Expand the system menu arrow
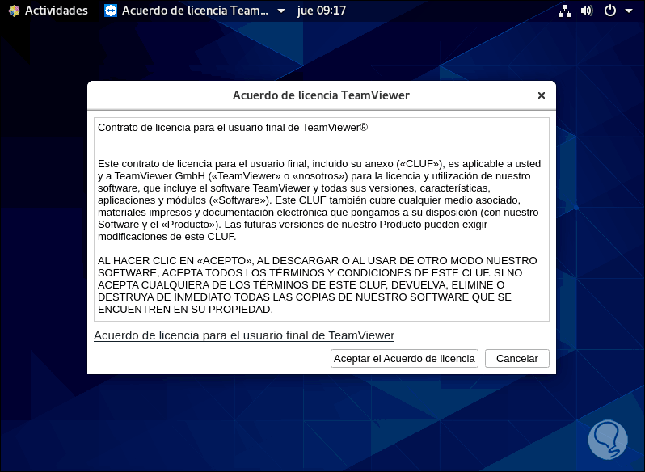This screenshot has height=472, width=645. click(629, 11)
